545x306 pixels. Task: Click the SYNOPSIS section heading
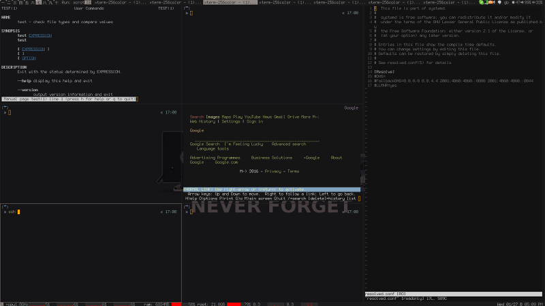pos(10,31)
